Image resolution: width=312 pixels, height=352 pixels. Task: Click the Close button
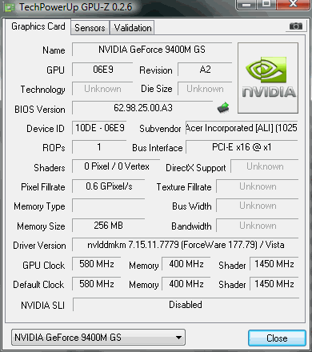pyautogui.click(x=277, y=338)
